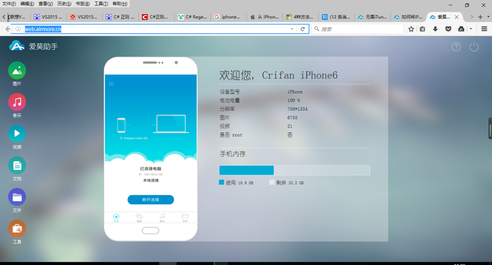This screenshot has width=492, height=265.
Task: Open the 帮助(H) menu
Action: [x=120, y=4]
